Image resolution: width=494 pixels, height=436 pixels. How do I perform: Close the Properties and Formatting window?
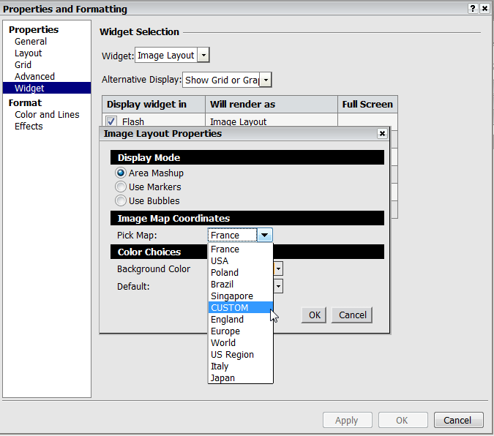coord(484,9)
